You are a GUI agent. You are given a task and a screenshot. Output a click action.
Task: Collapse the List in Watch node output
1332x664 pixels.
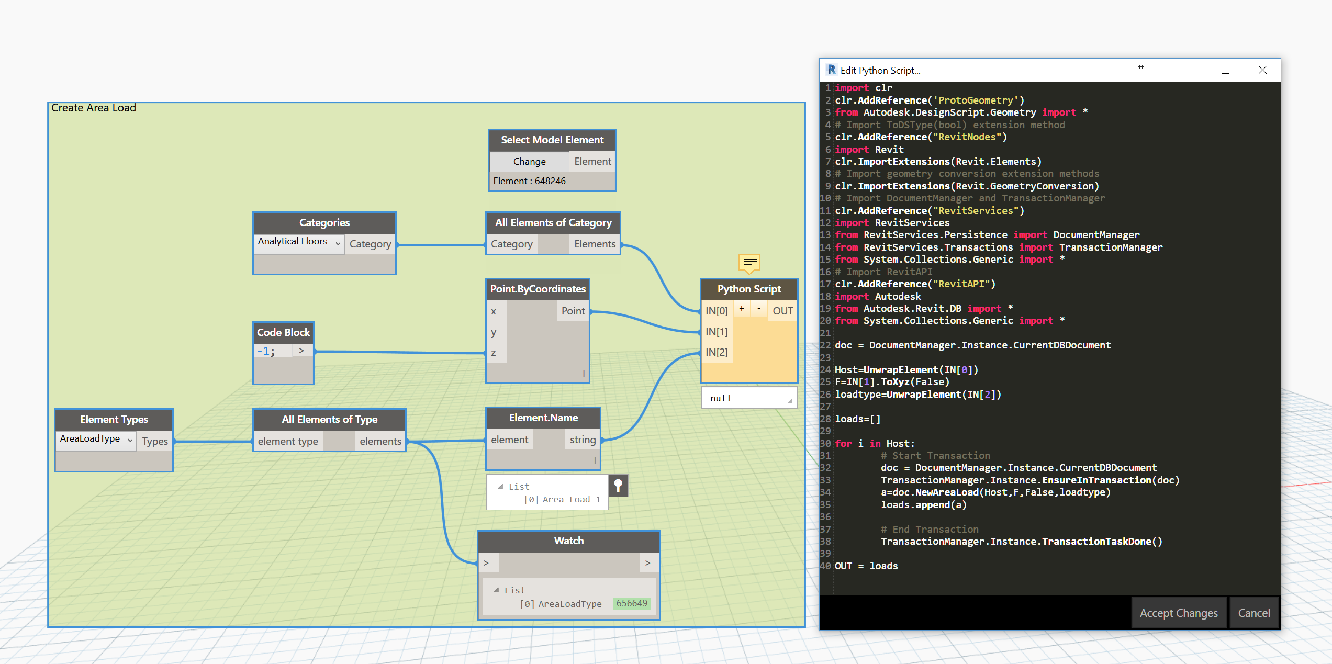click(x=496, y=590)
